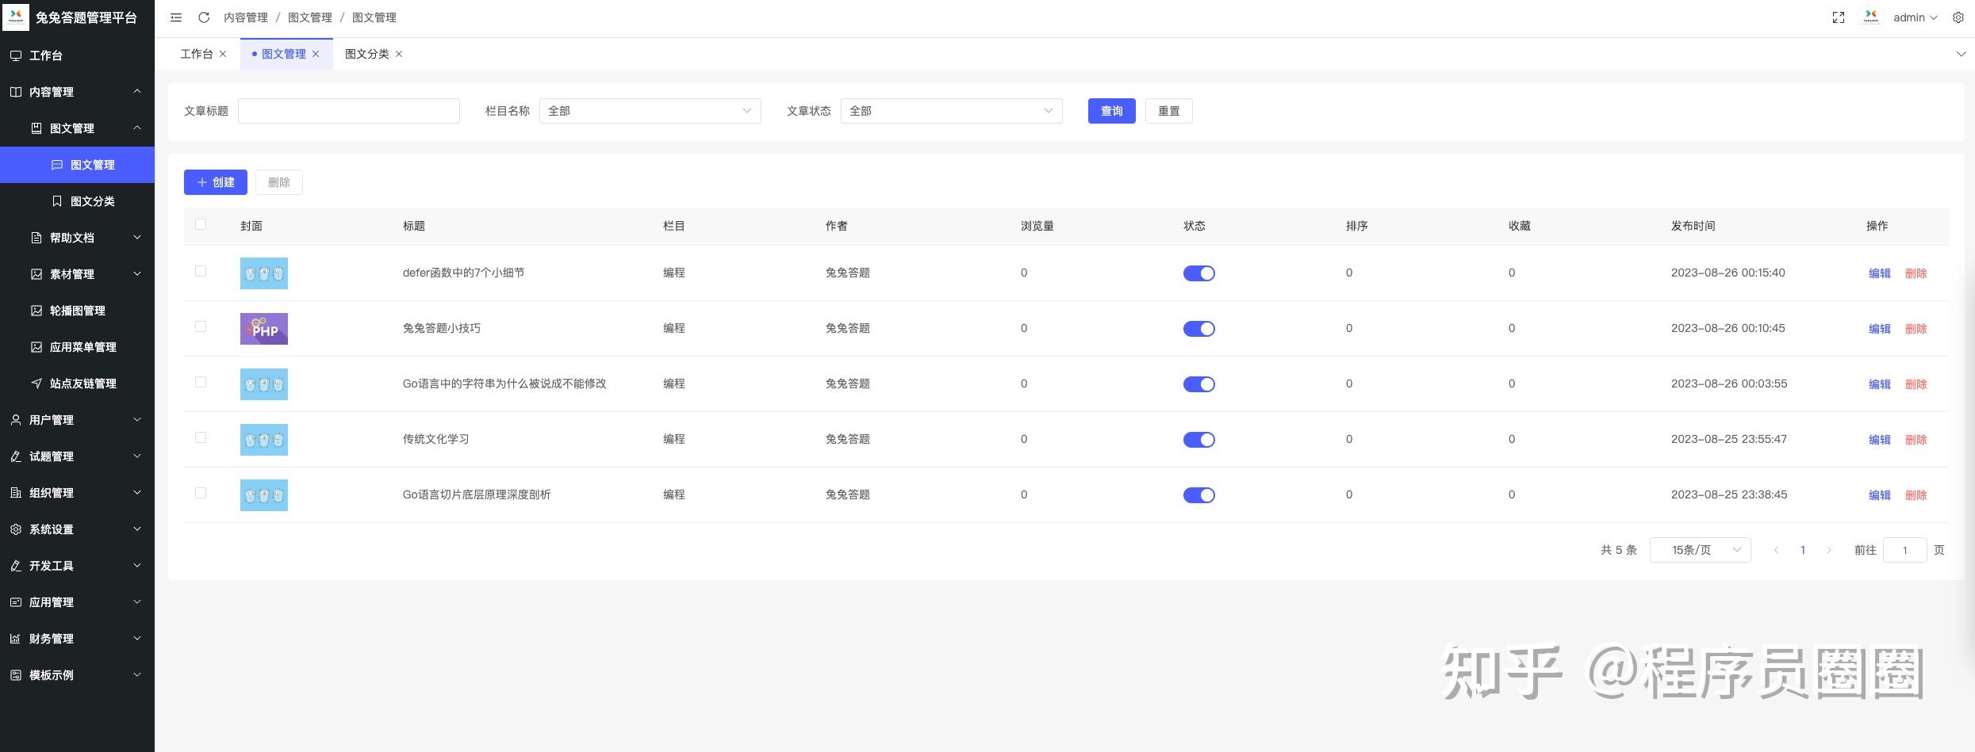
Task: Click the 试题管理 pencil icon
Action: (x=16, y=456)
